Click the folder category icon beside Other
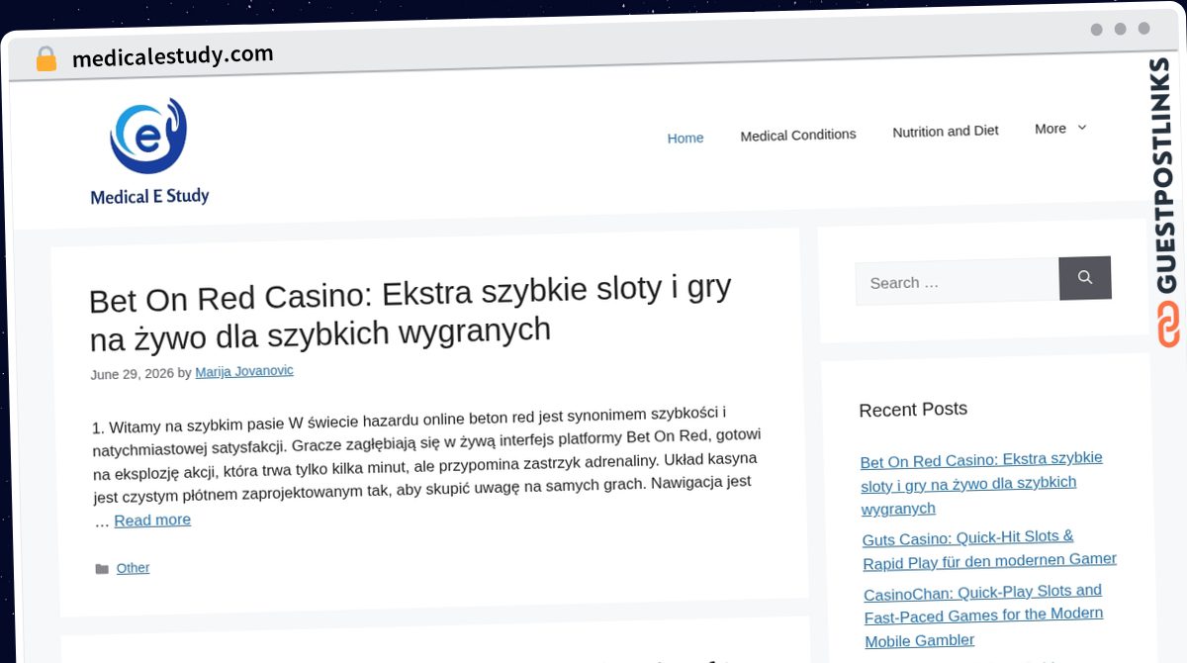 tap(101, 569)
